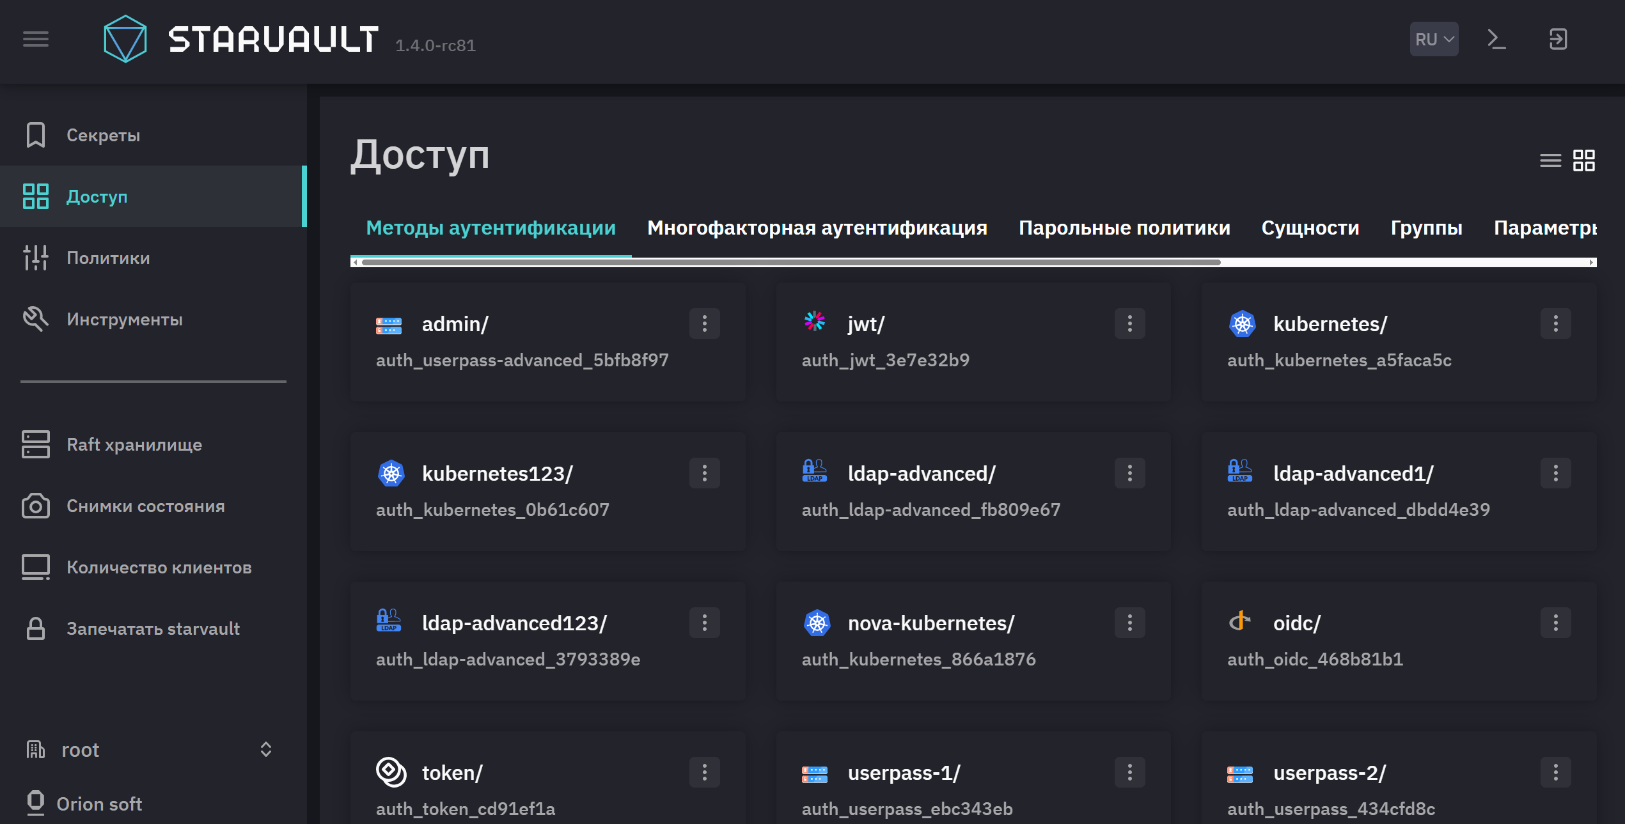This screenshot has width=1625, height=824.
Task: Switch to grid view layout
Action: (x=1583, y=160)
